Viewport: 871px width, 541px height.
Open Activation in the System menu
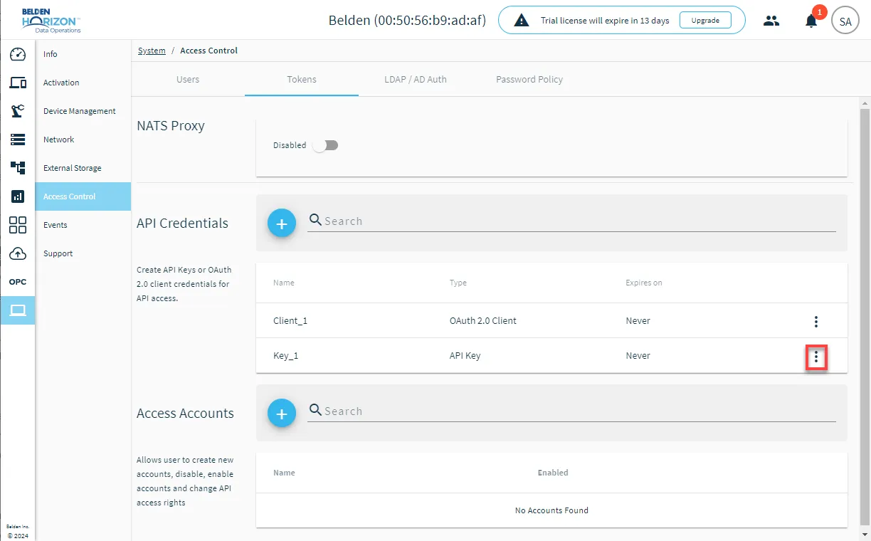point(83,83)
